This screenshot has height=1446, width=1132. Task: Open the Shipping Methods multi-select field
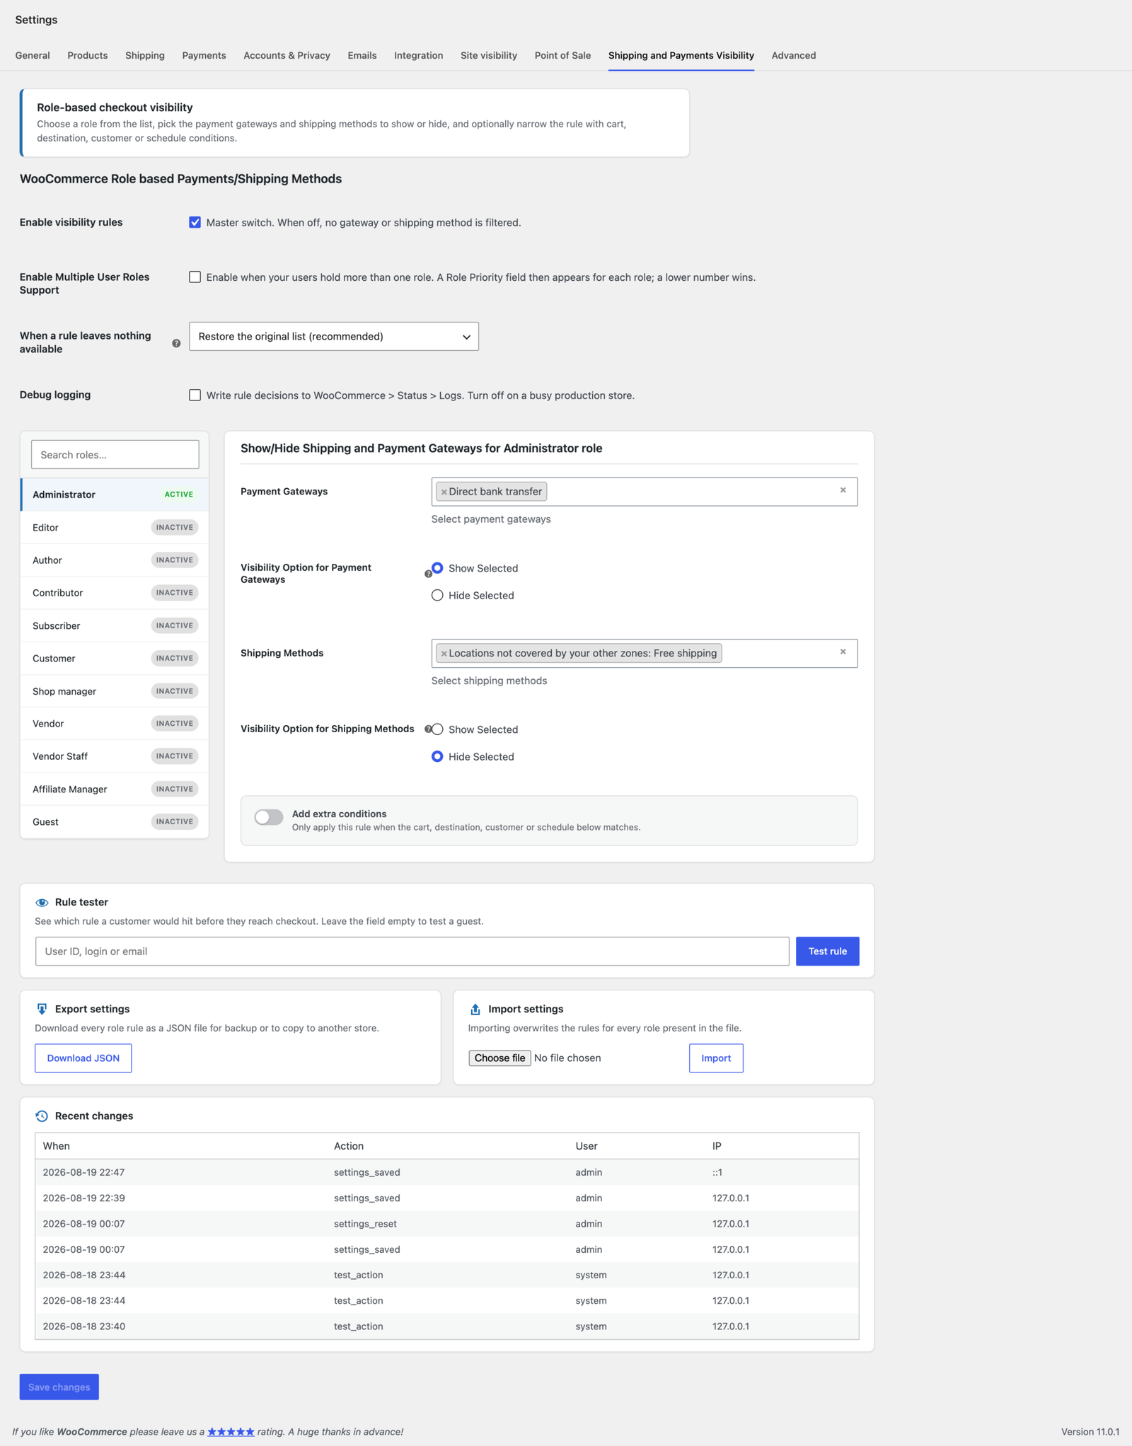pos(645,653)
